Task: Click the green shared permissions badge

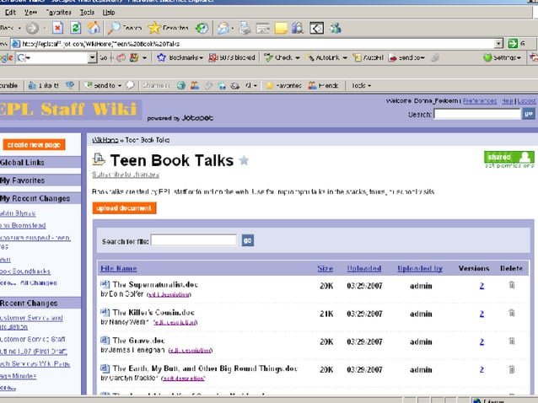Action: (509, 157)
